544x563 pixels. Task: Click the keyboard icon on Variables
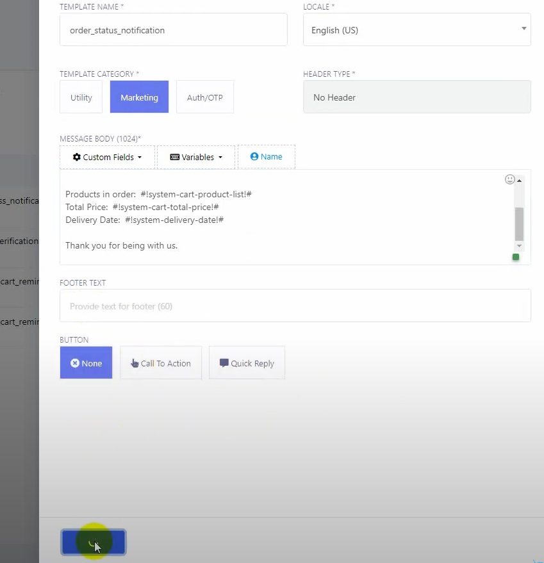click(x=174, y=157)
